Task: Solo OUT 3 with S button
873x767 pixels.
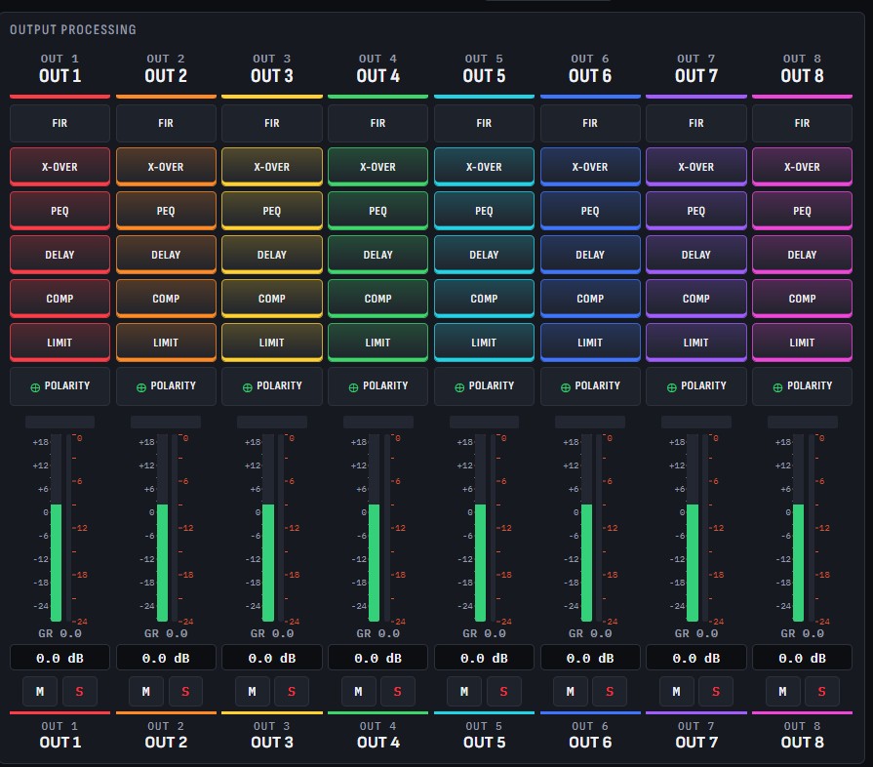Action: 292,691
